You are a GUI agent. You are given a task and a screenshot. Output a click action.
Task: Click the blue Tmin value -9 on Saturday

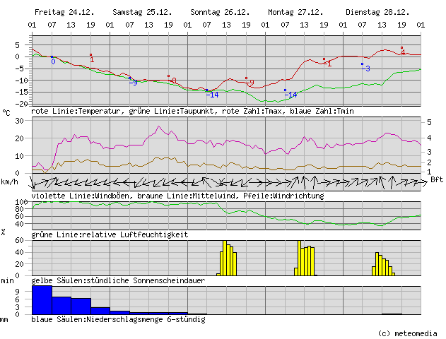[x=134, y=83]
